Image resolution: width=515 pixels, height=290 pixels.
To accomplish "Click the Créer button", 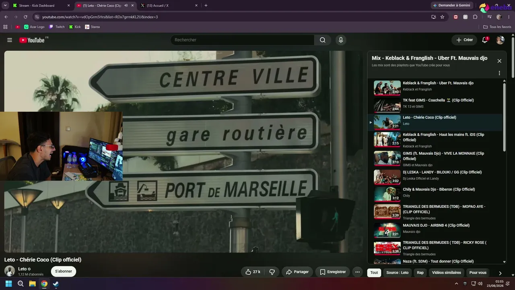I will (x=464, y=40).
